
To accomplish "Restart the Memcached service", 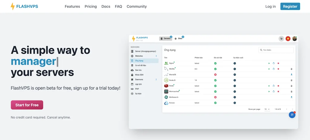I will (x=274, y=91).
